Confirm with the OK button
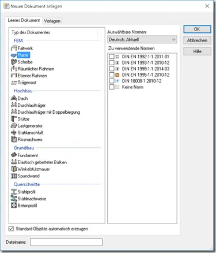The image size is (216, 253). pyautogui.click(x=197, y=29)
